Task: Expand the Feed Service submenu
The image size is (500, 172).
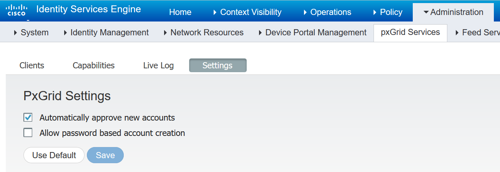Action: [x=477, y=33]
